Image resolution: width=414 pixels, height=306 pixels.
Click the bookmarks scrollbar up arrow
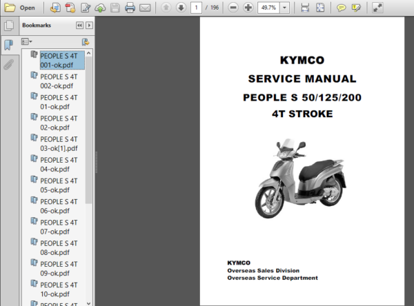point(89,53)
